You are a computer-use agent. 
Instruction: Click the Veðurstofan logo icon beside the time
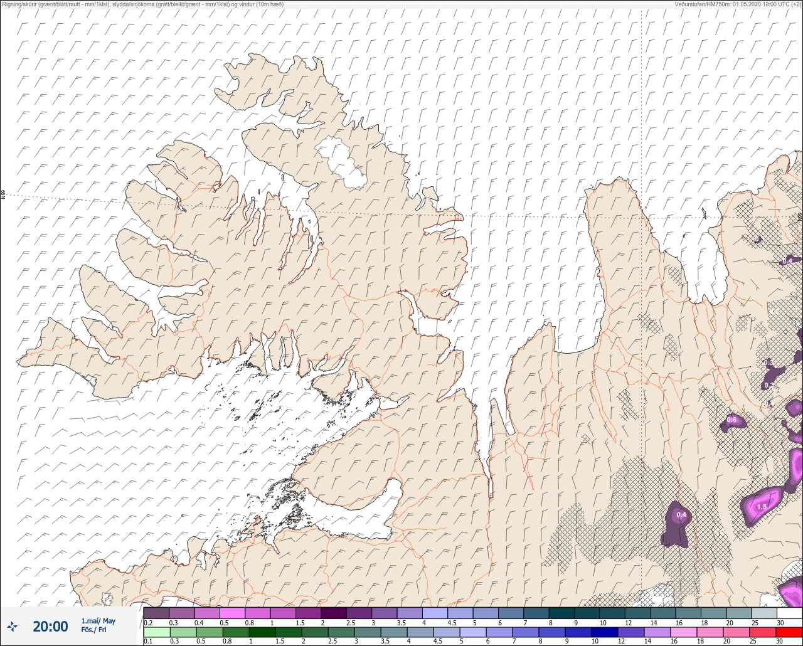pyautogui.click(x=13, y=625)
